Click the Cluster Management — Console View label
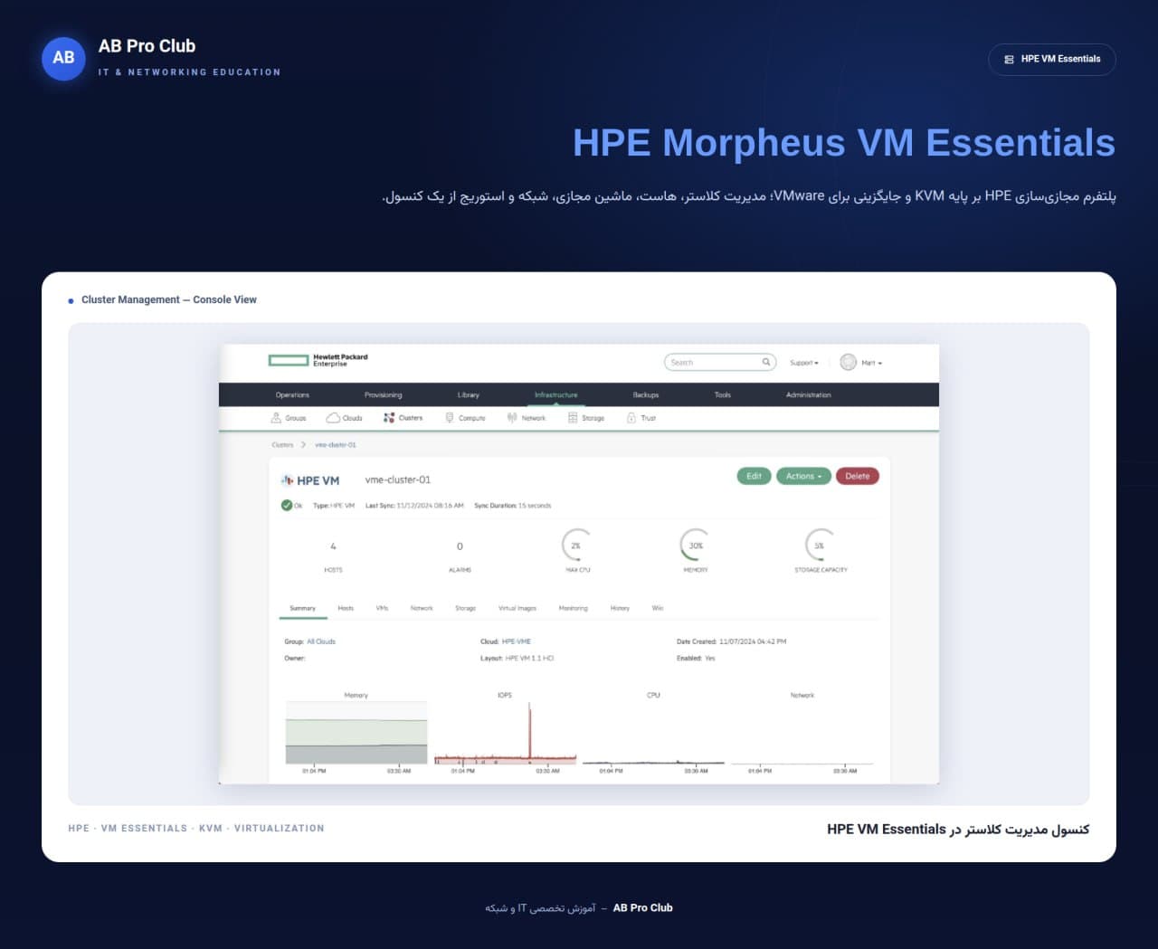The image size is (1158, 949). [x=169, y=299]
